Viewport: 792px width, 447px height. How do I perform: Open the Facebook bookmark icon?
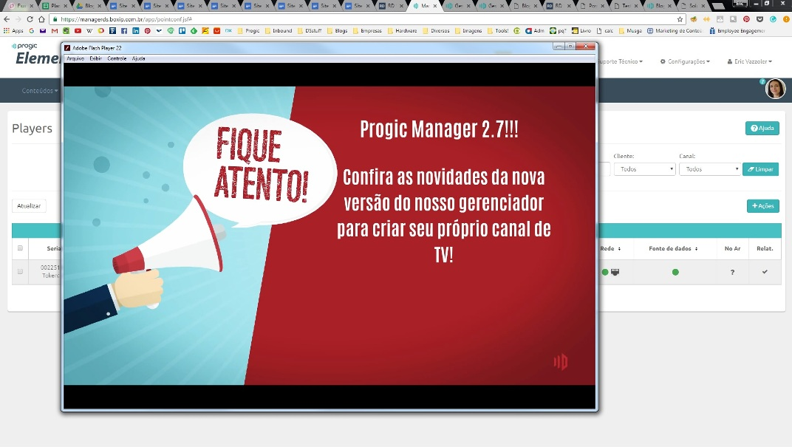[x=124, y=31]
